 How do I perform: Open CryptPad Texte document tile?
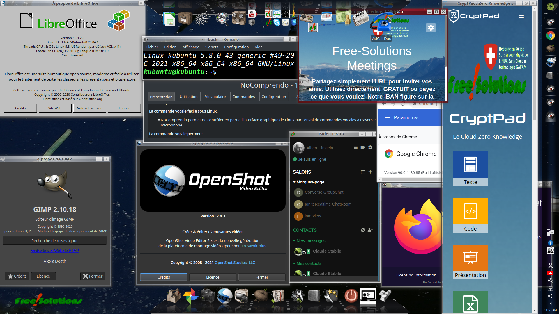[x=470, y=169]
